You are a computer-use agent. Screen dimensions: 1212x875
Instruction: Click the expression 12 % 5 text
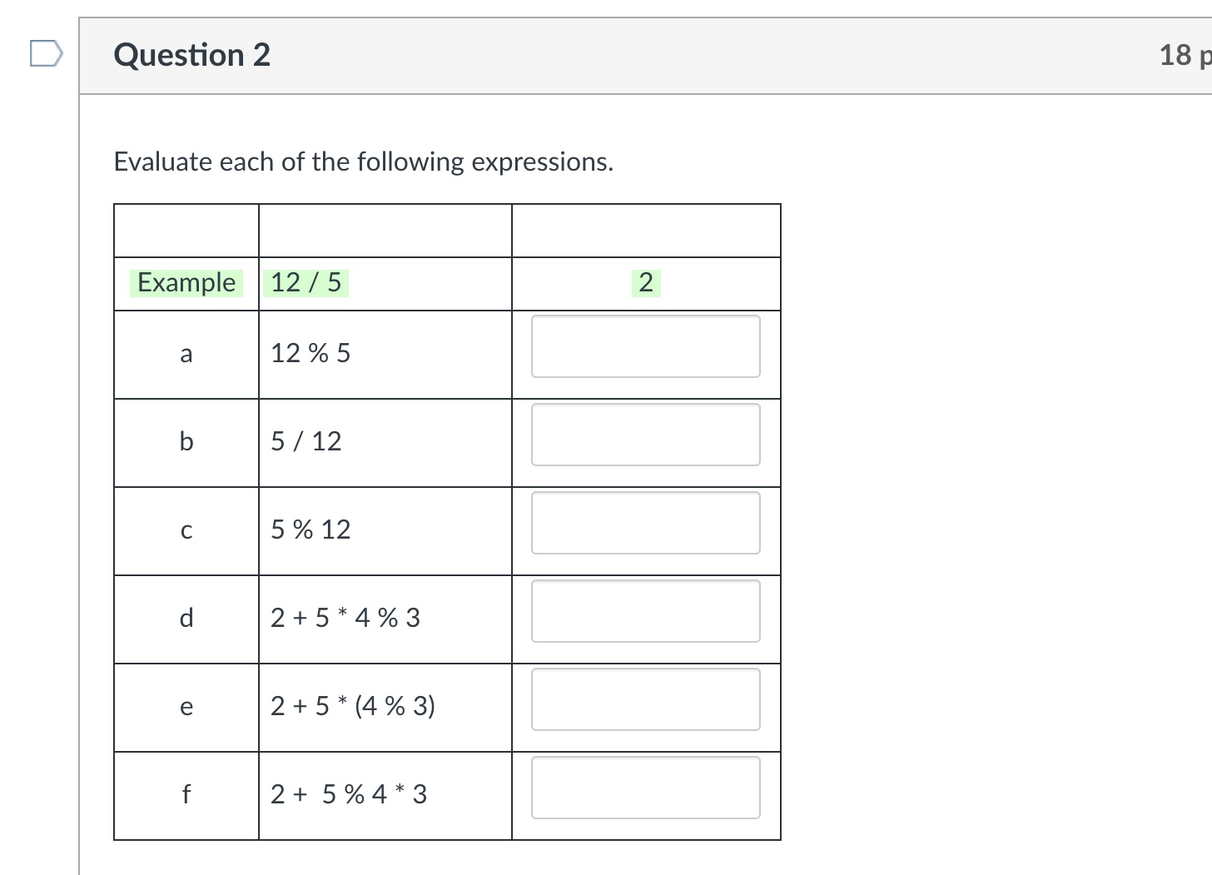310,353
